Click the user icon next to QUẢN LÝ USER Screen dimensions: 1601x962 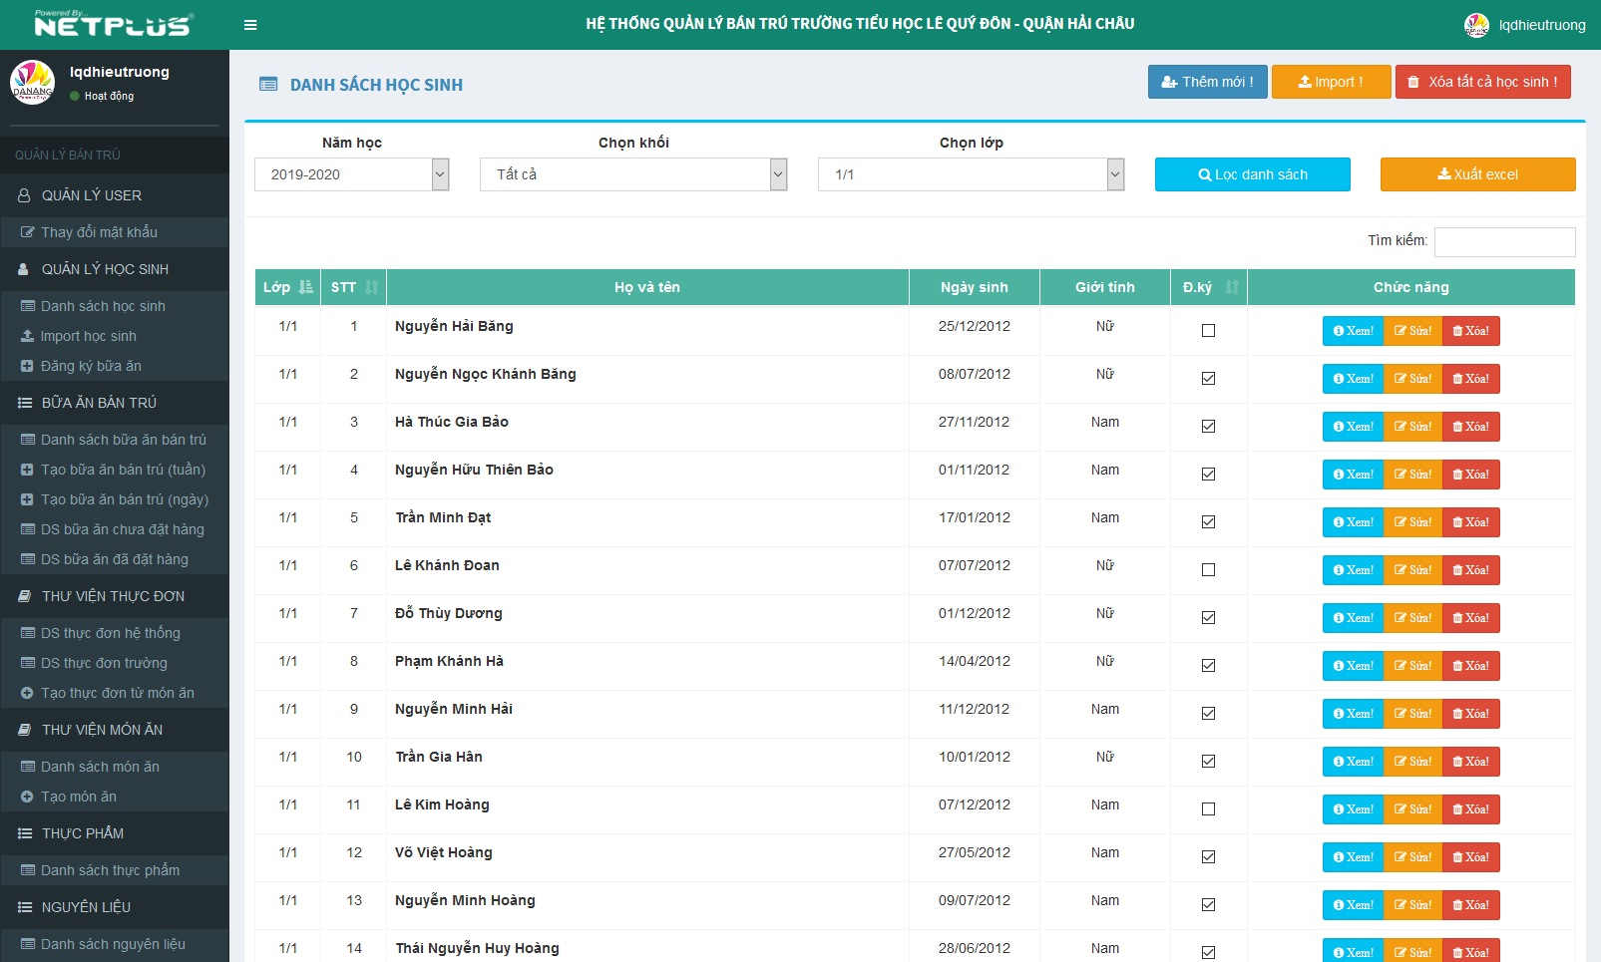24,195
